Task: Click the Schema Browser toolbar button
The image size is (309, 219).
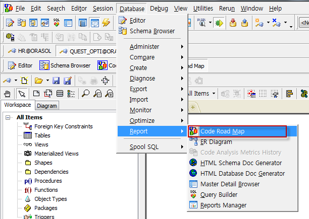Action: pyautogui.click(x=65, y=65)
